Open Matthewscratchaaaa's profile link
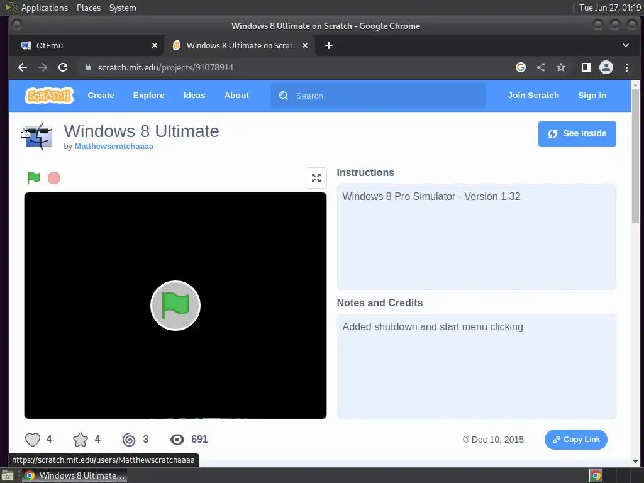 click(x=114, y=147)
